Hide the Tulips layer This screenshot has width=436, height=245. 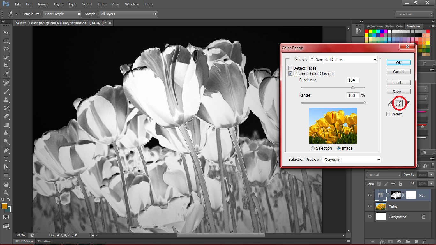370,206
